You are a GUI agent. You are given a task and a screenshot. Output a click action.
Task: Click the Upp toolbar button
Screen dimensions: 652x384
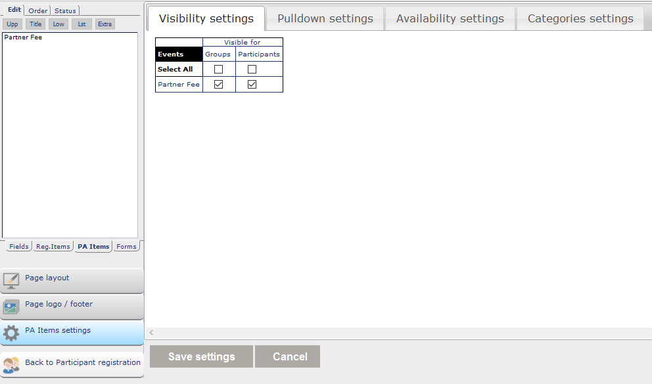click(x=12, y=24)
